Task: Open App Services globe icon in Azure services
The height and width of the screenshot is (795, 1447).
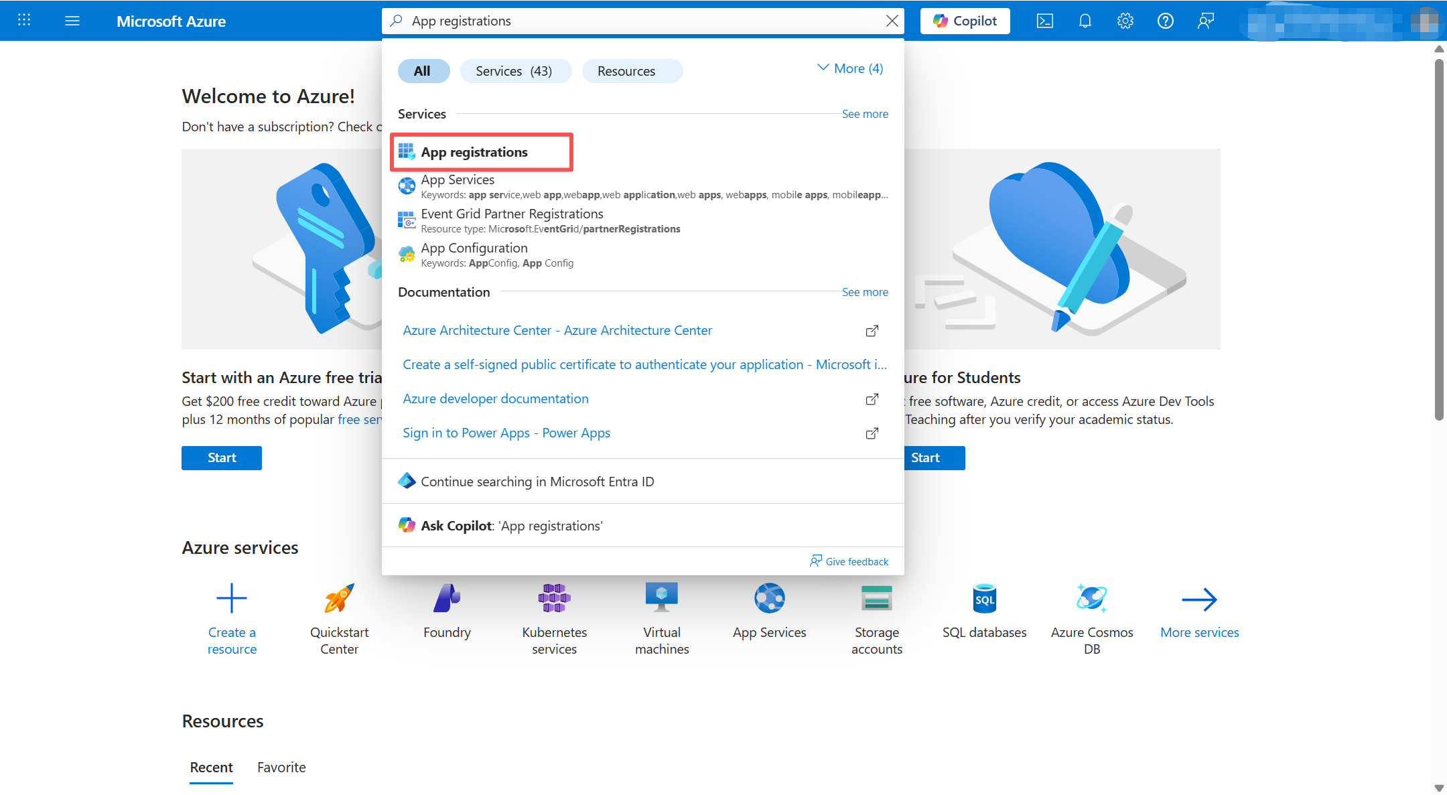Action: pyautogui.click(x=770, y=598)
